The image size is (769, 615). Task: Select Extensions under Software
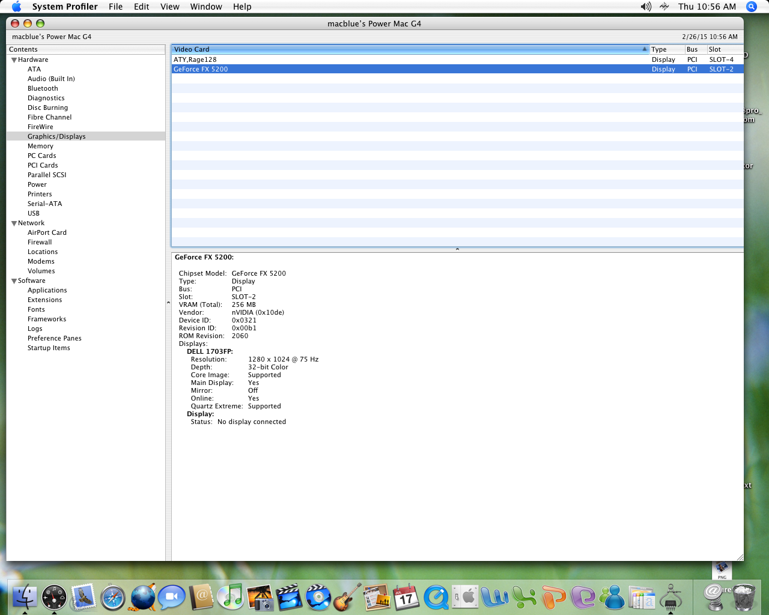tap(44, 300)
